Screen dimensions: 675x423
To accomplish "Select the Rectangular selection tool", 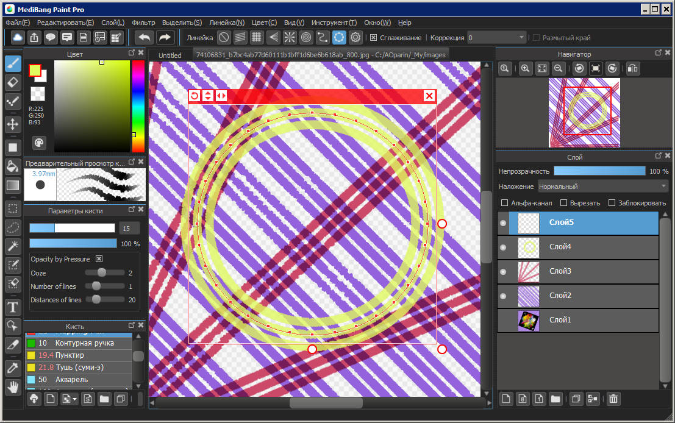I will pos(12,209).
